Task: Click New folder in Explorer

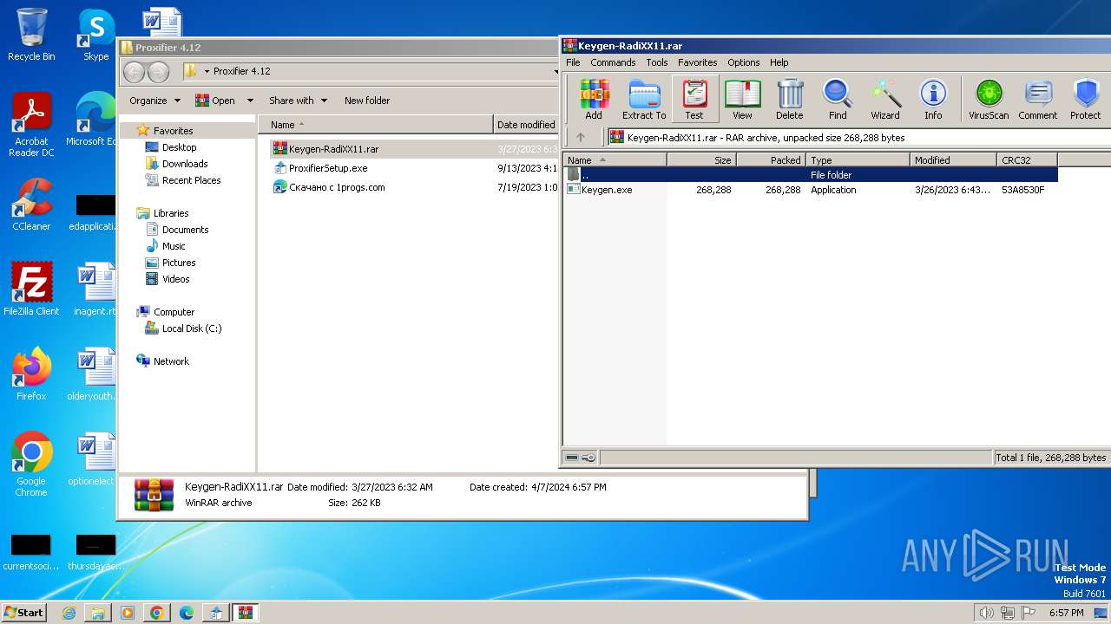Action: (367, 101)
